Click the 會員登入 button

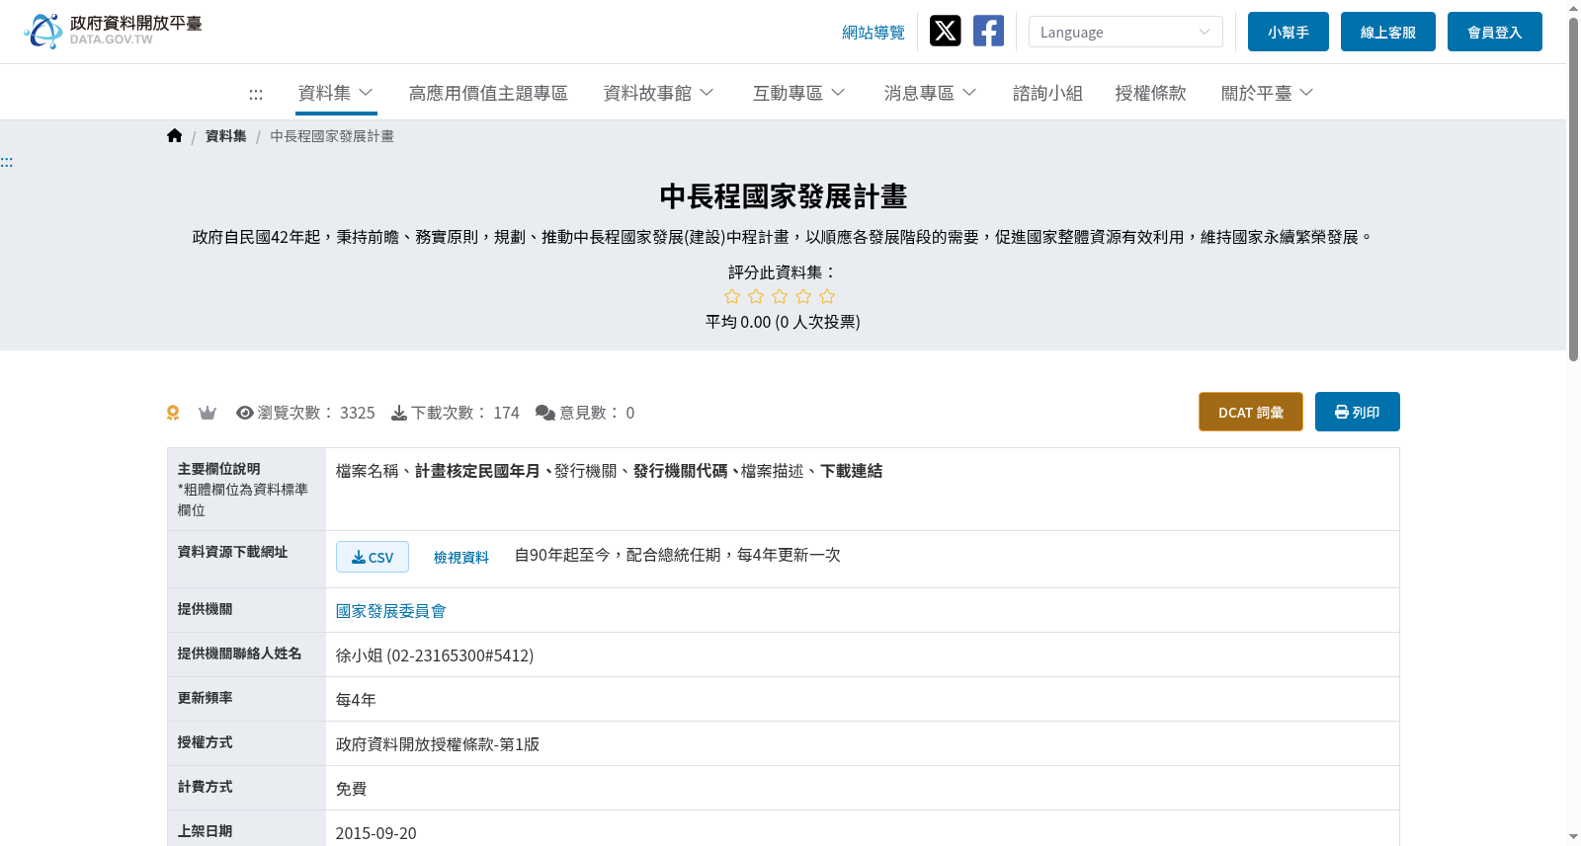(x=1495, y=32)
